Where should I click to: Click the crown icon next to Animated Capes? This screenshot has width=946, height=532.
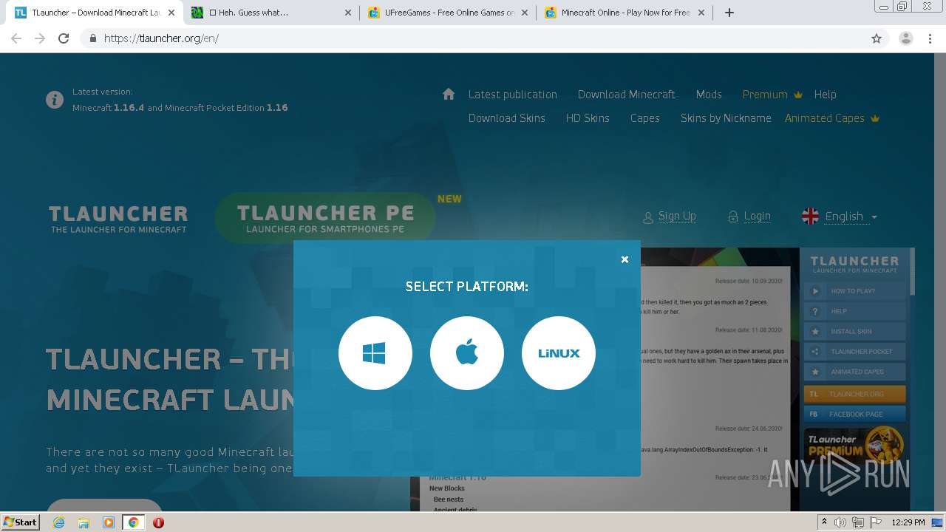click(875, 118)
